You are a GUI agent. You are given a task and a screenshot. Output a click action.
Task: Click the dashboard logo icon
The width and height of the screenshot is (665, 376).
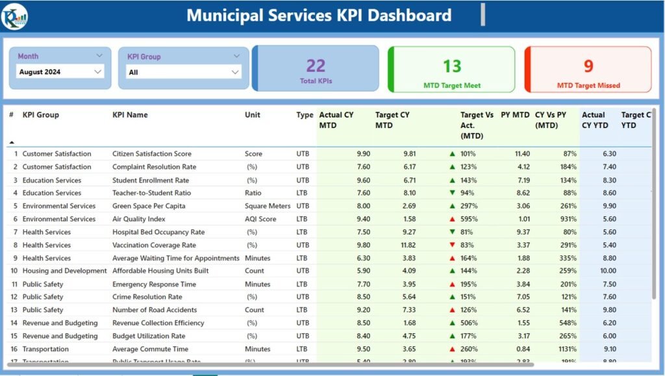pos(16,15)
